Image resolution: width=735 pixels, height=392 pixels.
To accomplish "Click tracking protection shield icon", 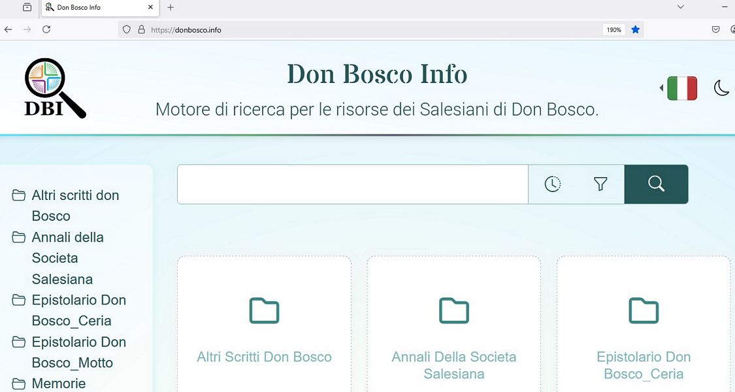I will (127, 29).
